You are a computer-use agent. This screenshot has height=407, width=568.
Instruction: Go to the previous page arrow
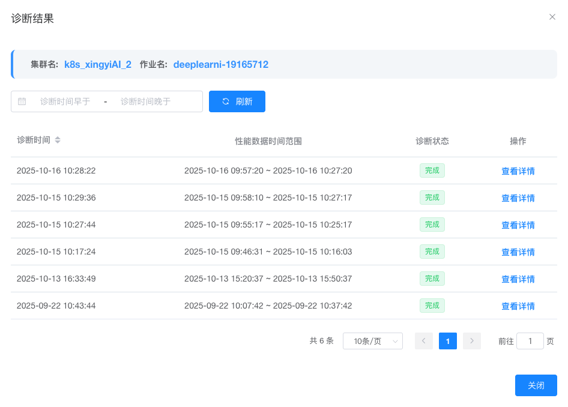pos(423,341)
